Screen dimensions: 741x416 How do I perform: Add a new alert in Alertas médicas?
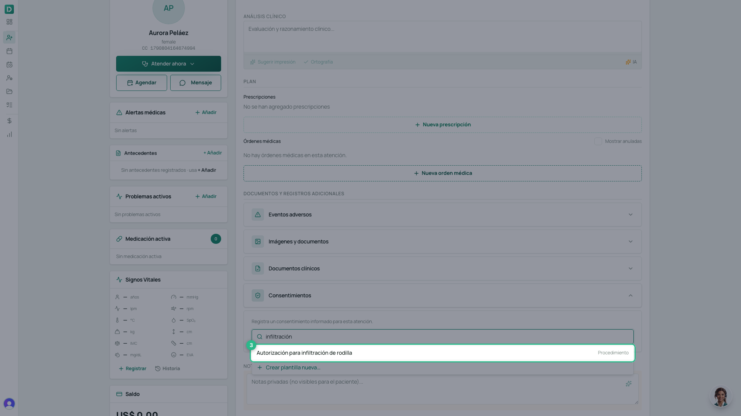tap(206, 112)
